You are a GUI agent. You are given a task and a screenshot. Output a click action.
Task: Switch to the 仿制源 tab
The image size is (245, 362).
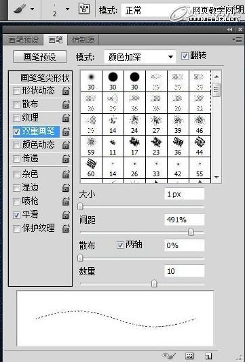83,40
